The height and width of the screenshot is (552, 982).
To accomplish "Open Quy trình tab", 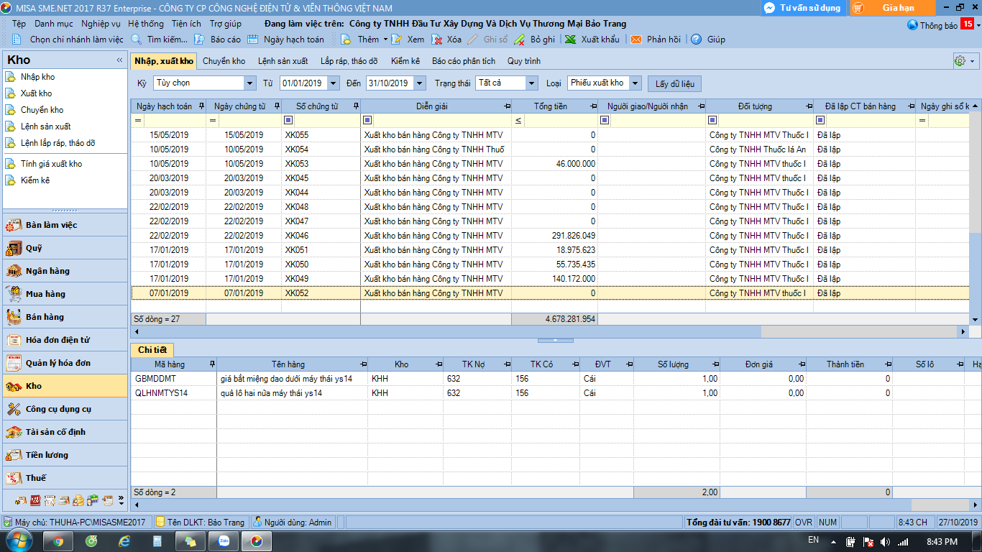I will point(524,61).
